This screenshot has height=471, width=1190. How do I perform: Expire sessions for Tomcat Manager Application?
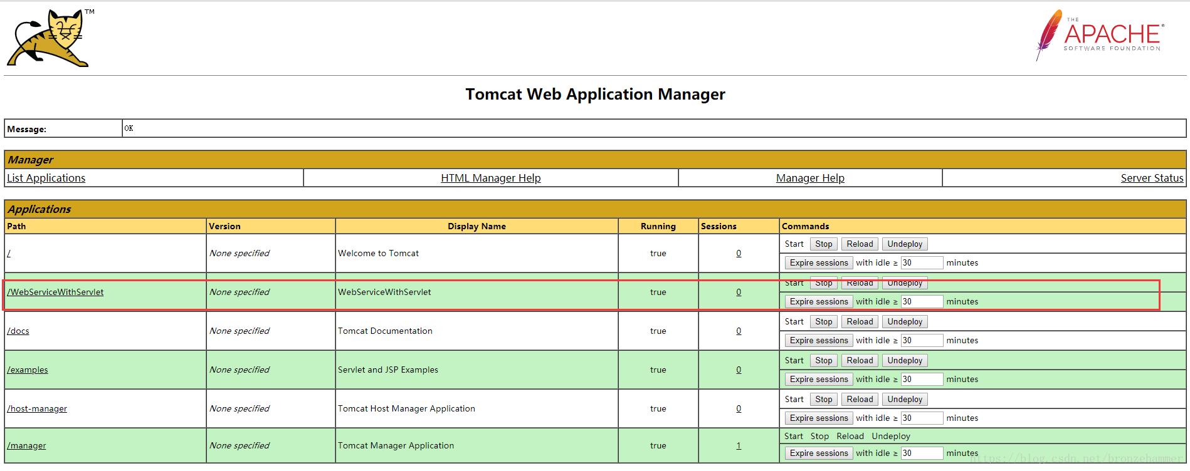819,453
